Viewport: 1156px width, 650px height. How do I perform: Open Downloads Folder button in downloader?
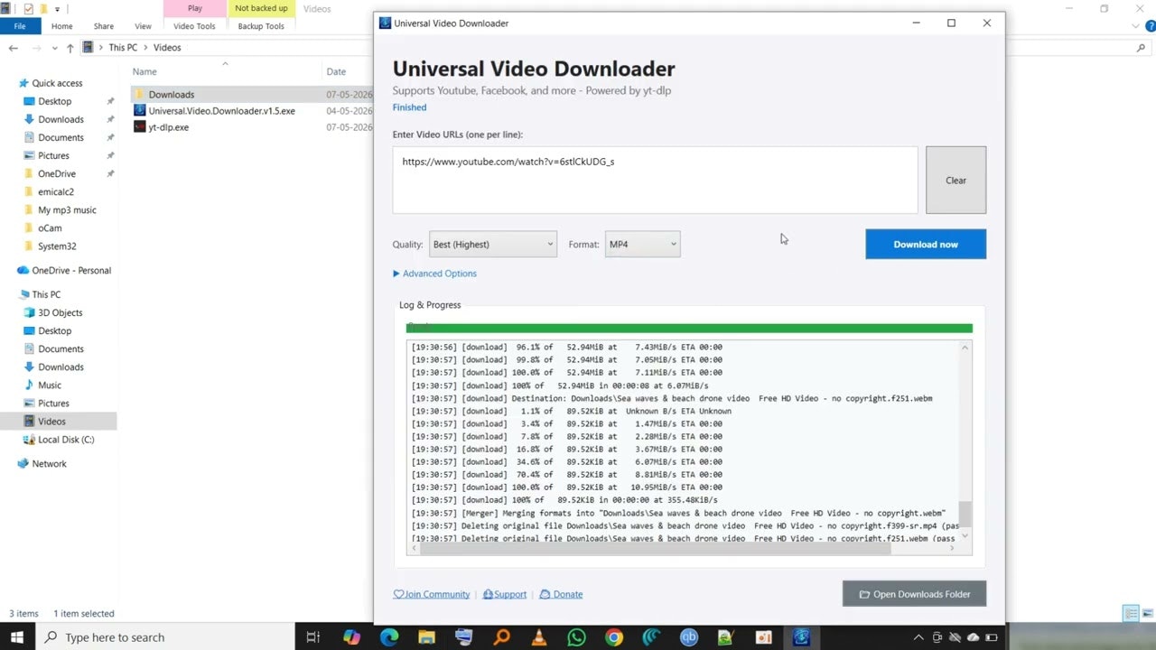tap(914, 594)
